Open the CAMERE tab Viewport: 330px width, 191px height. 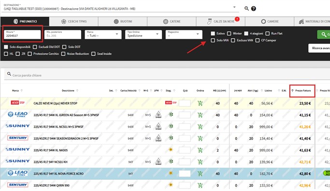tap(270, 21)
